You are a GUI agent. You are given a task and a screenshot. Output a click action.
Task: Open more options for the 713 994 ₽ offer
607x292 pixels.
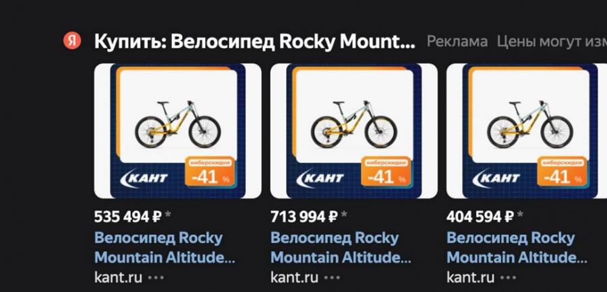tap(332, 277)
